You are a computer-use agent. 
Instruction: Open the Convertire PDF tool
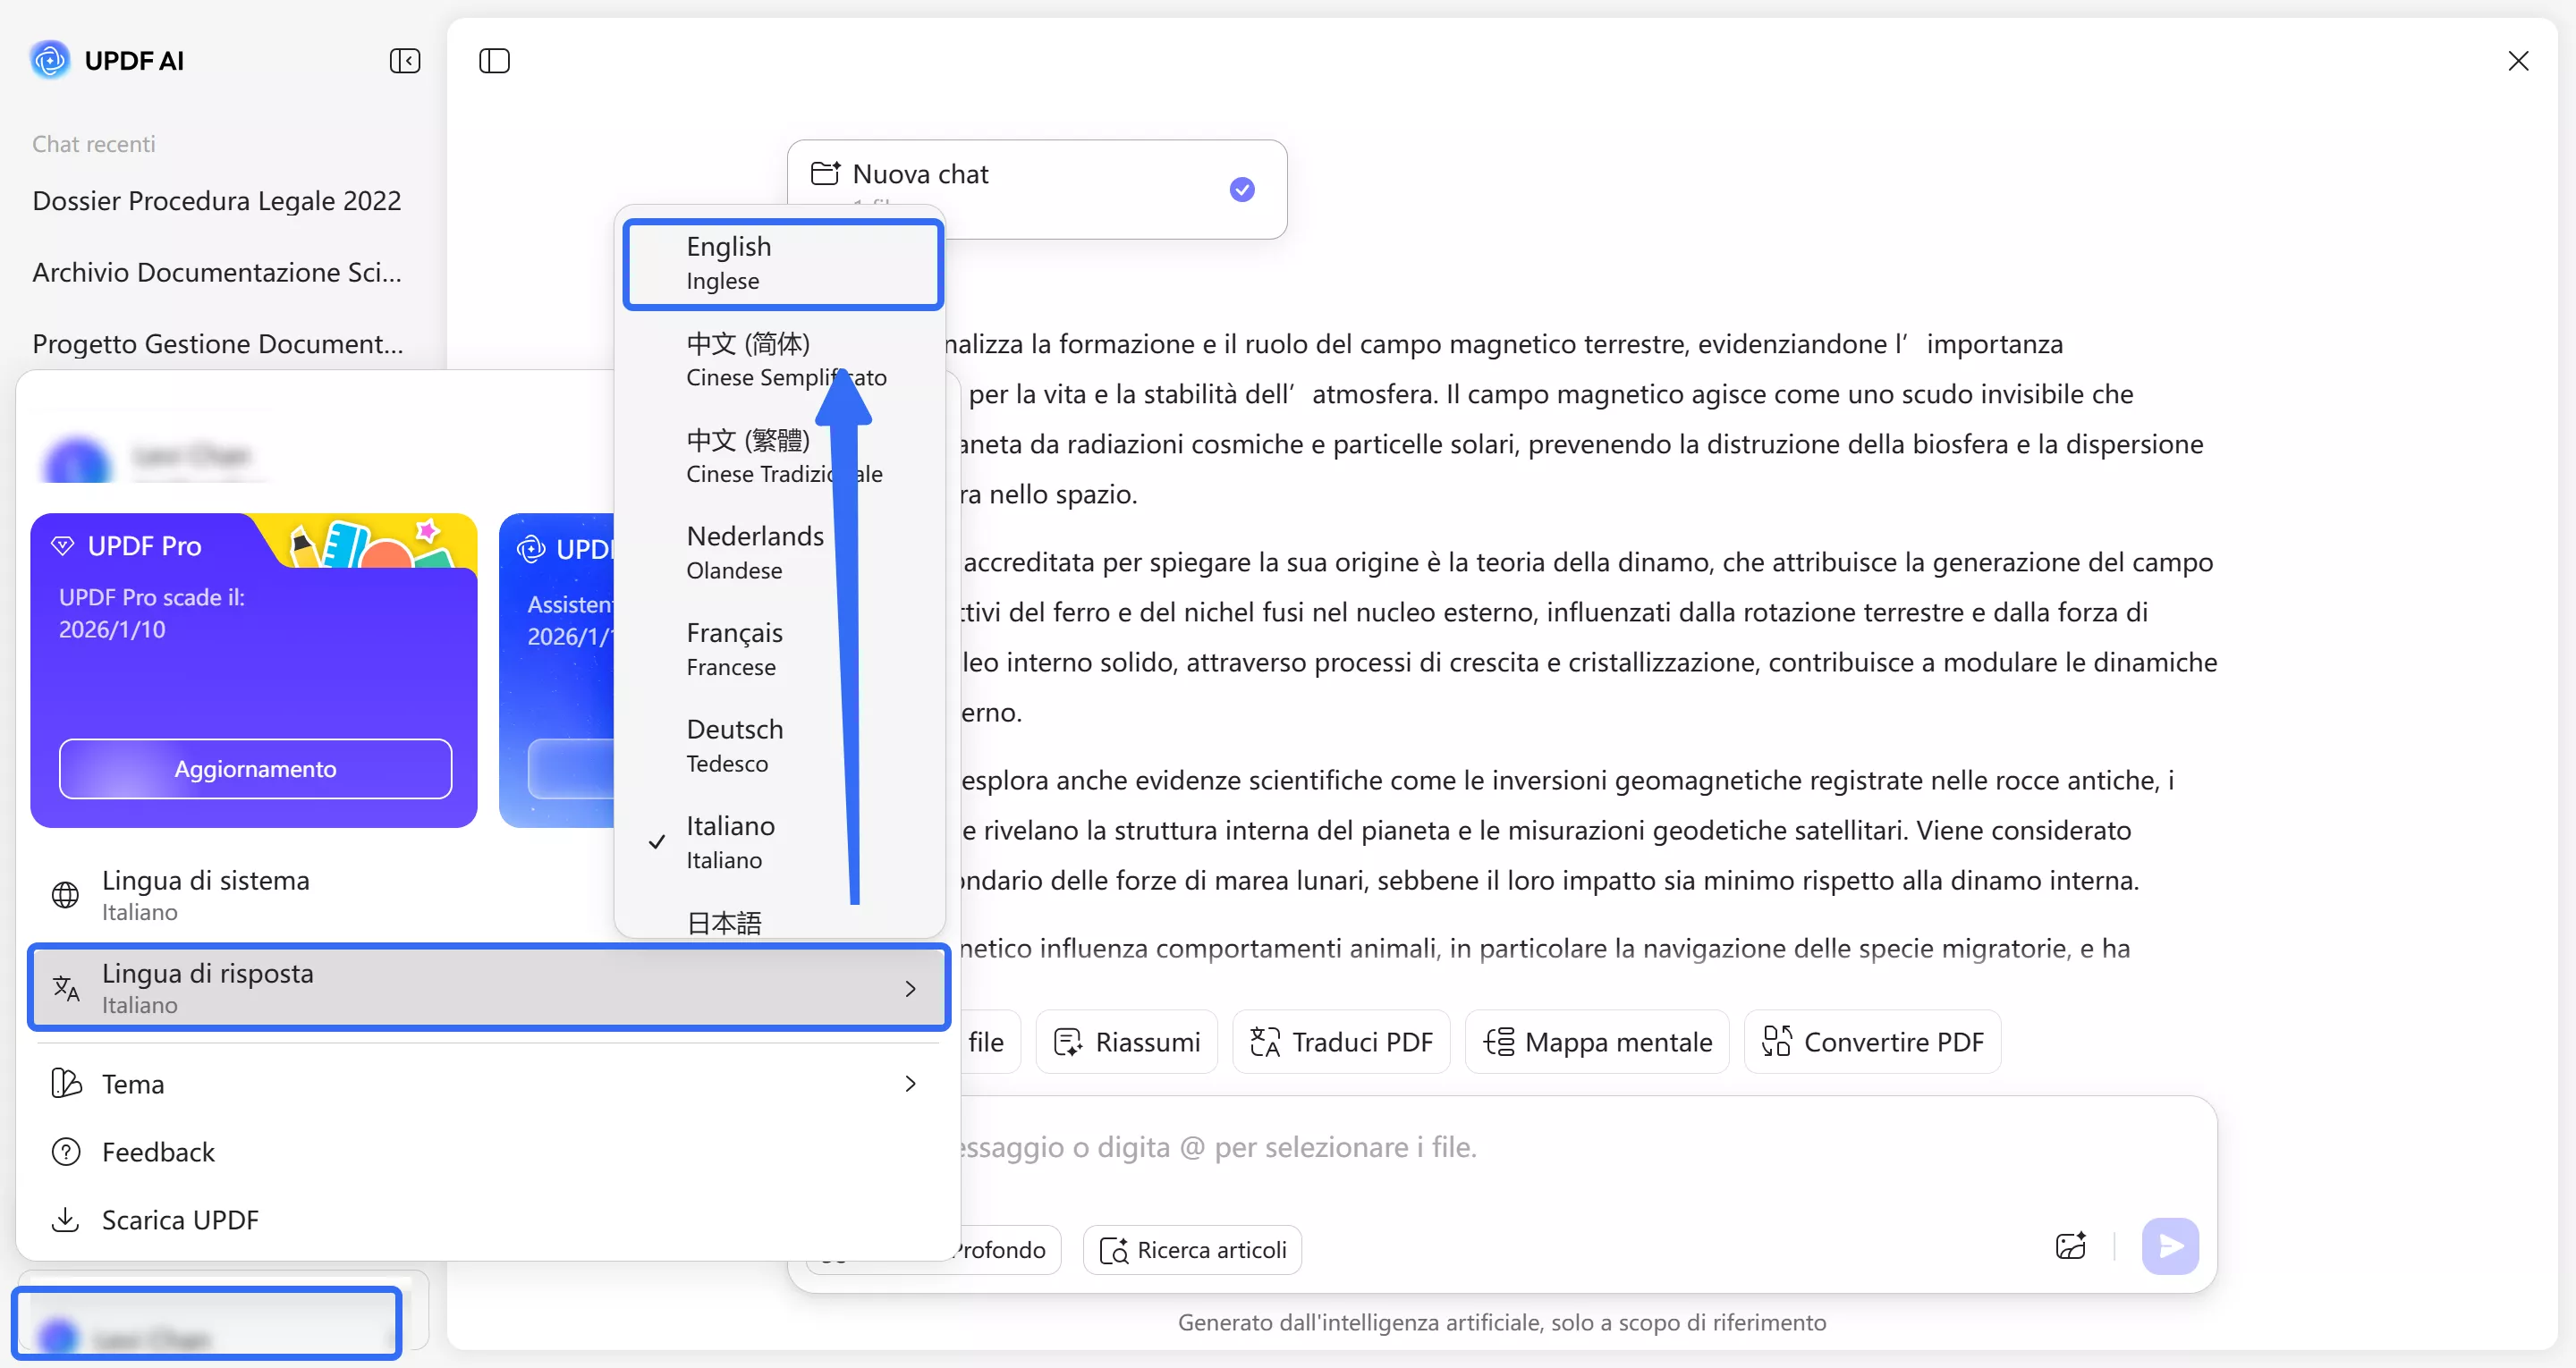pos(1872,1042)
